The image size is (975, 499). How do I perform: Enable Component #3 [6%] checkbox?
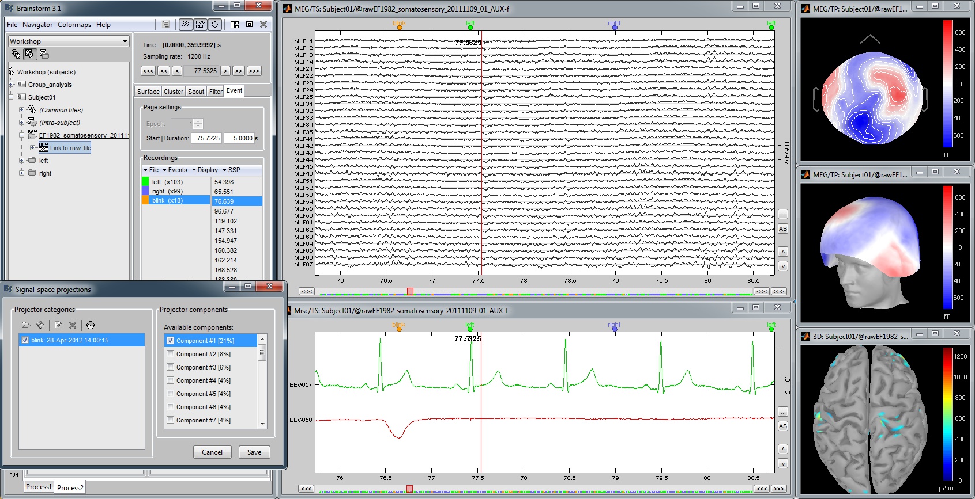tap(171, 367)
